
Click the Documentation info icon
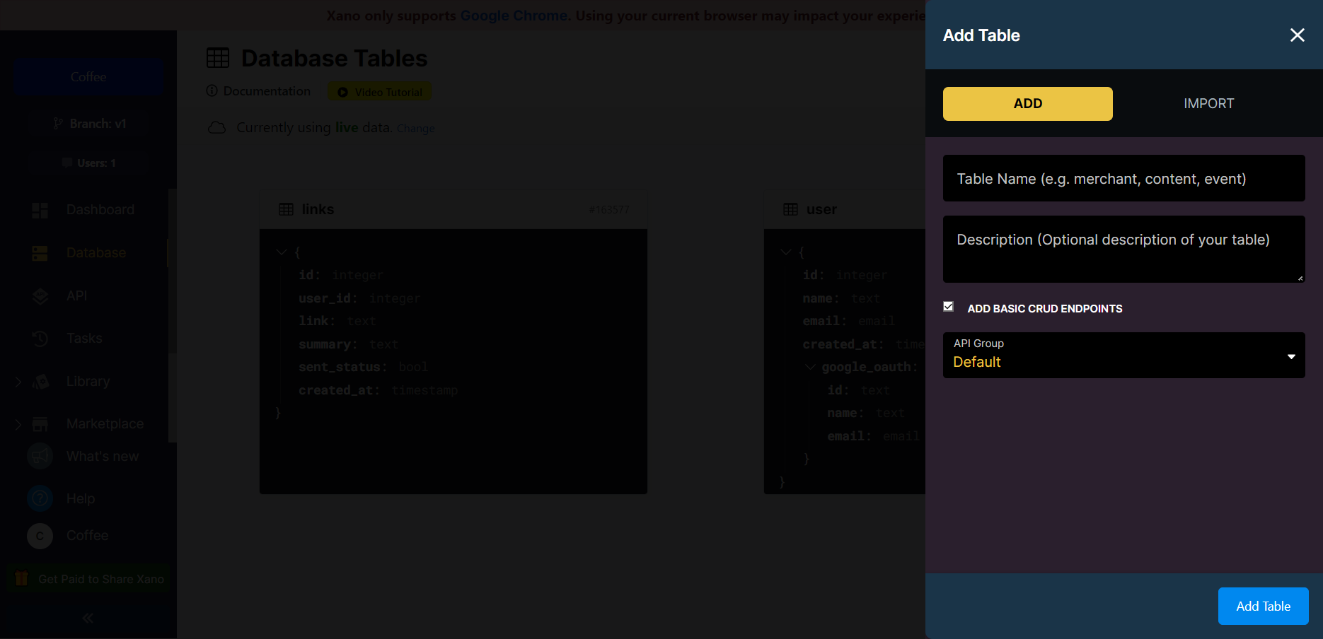pyautogui.click(x=212, y=91)
